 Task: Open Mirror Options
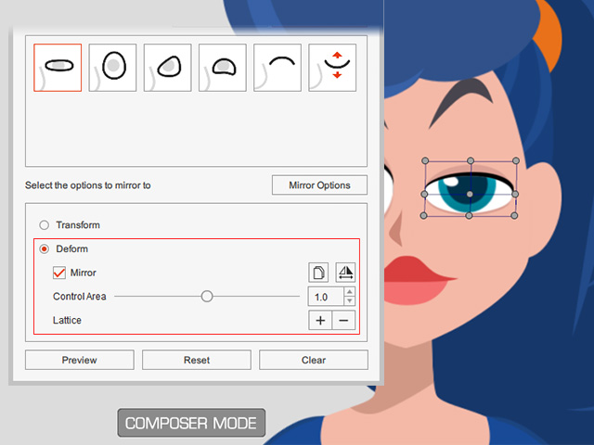[319, 185]
